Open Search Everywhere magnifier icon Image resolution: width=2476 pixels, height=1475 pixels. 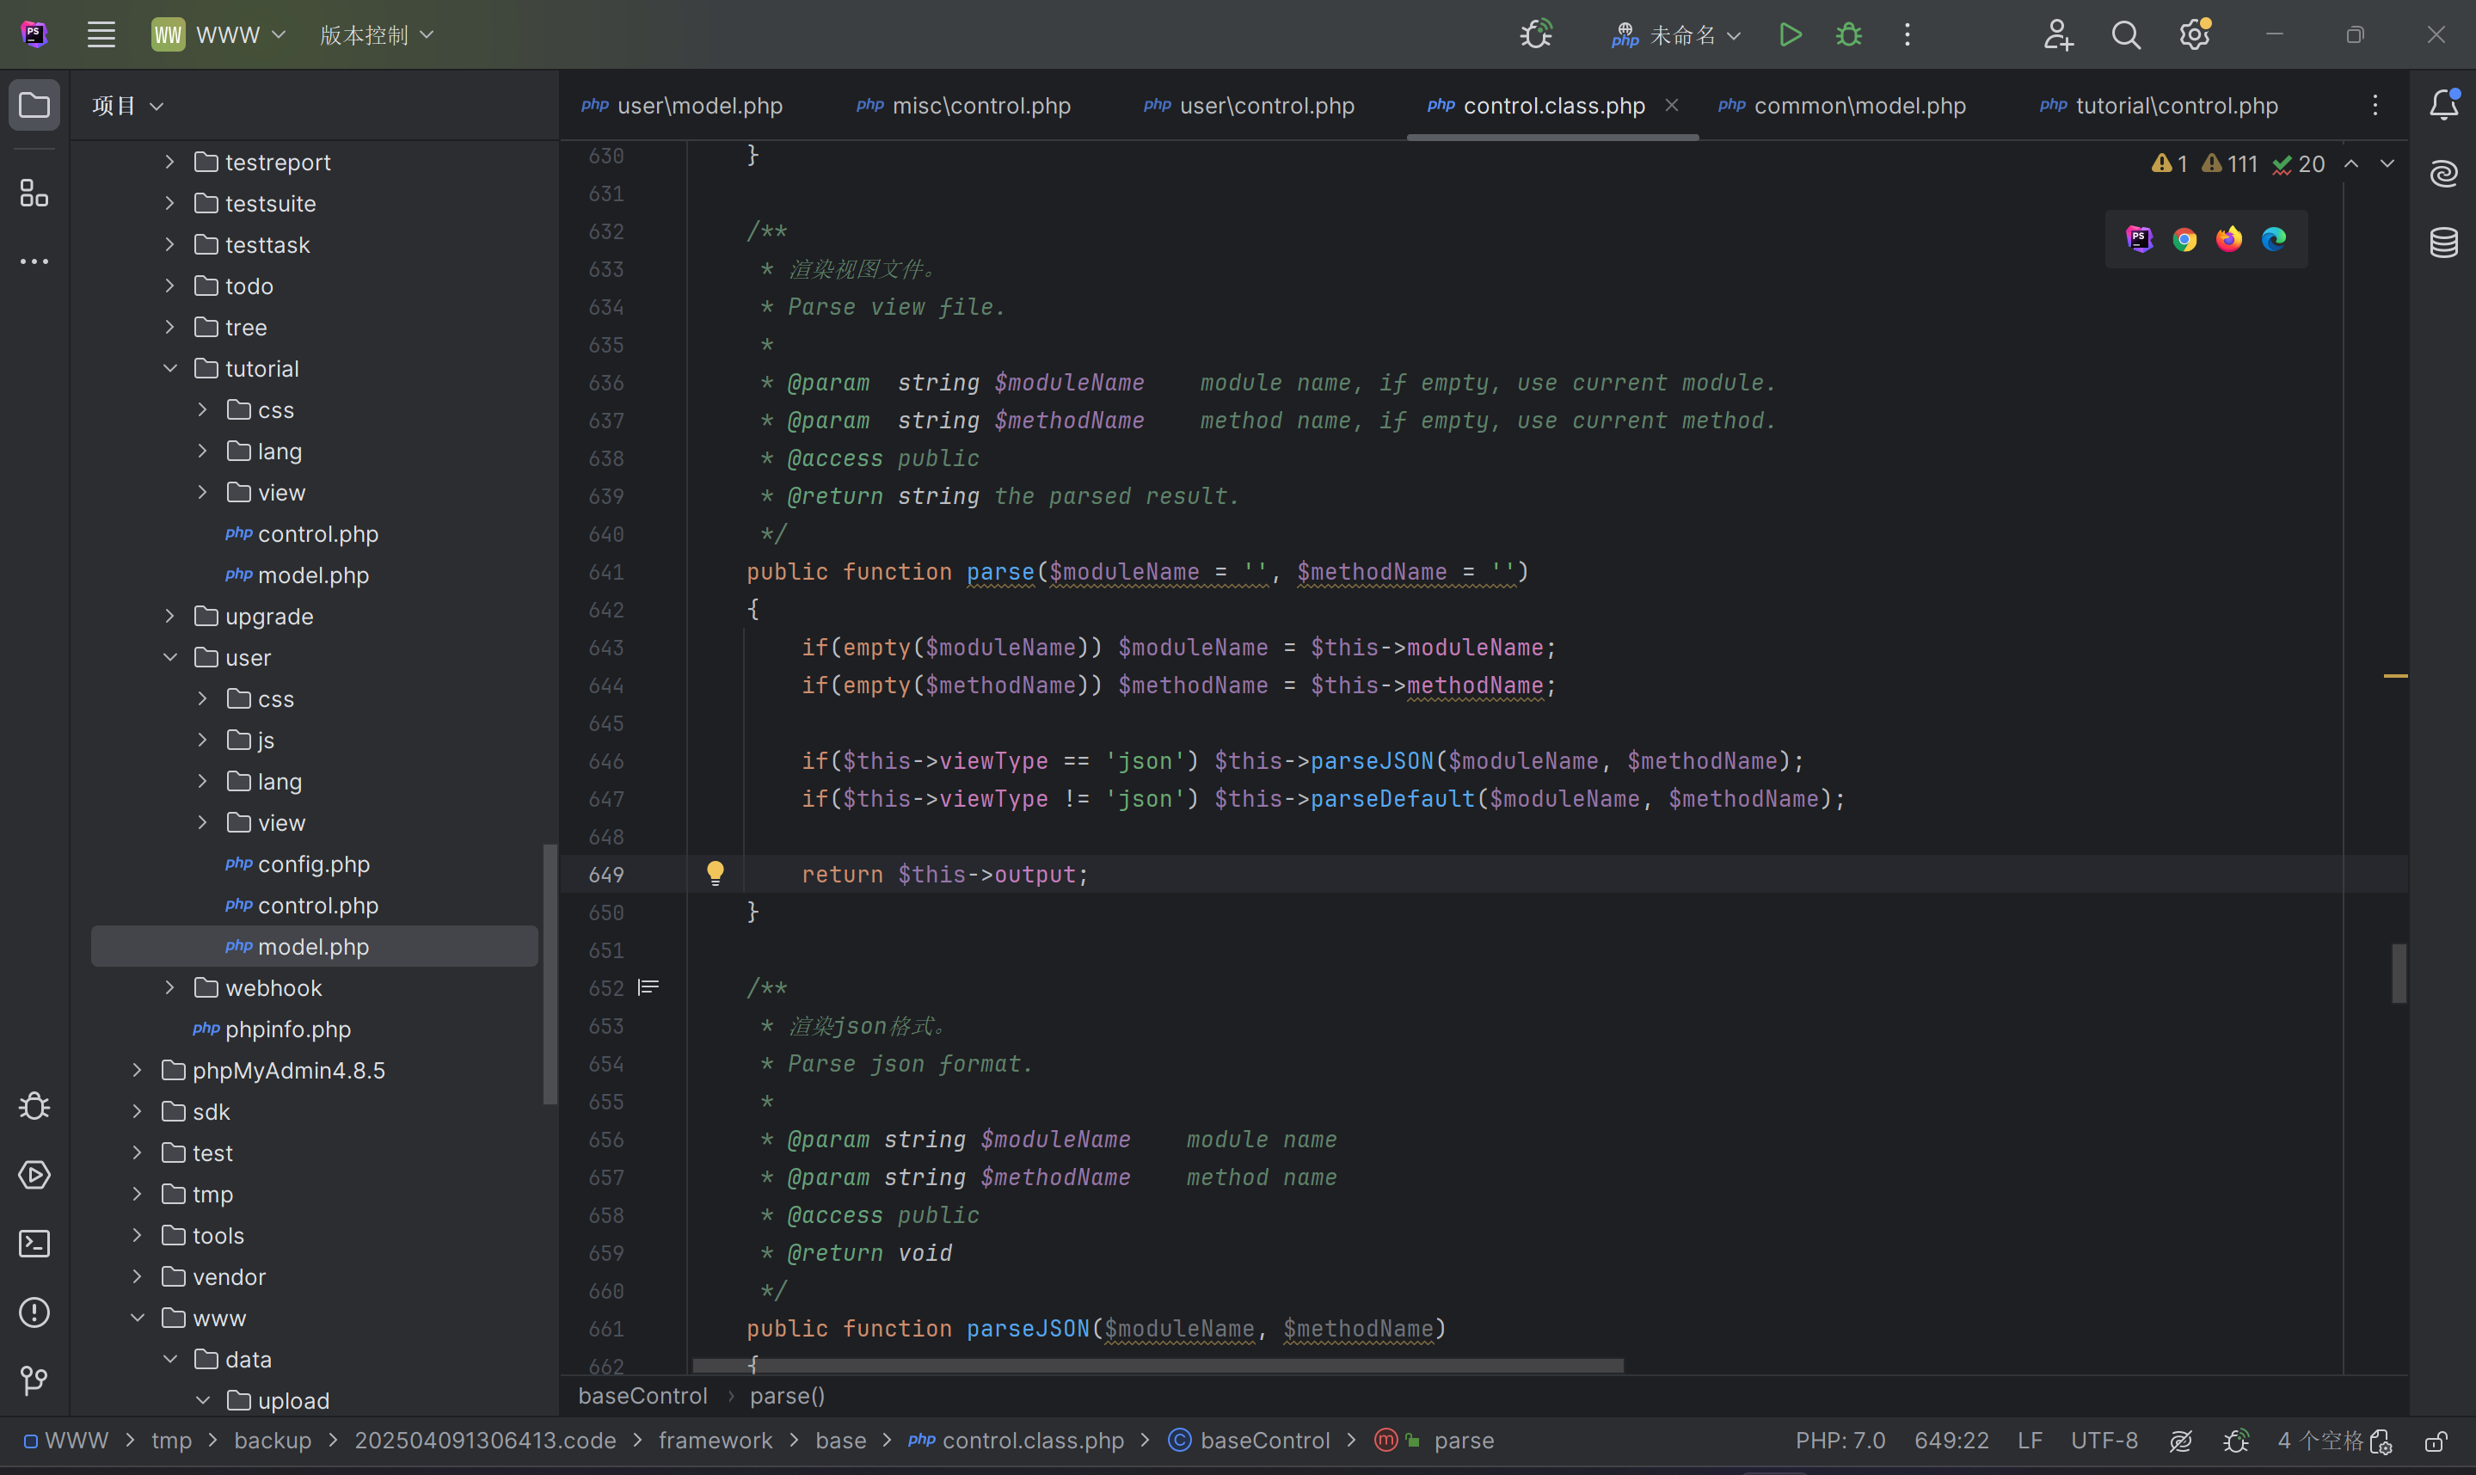pyautogui.click(x=2125, y=34)
